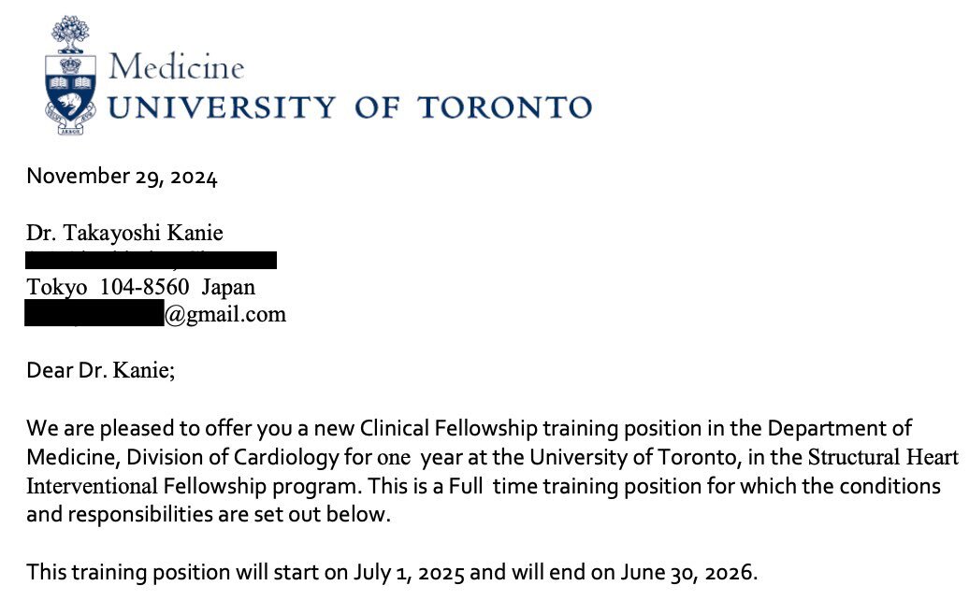Screen dimensions: 969x600
Task: Click the name Dr. Takayoshi Kanie
Action: (x=124, y=233)
